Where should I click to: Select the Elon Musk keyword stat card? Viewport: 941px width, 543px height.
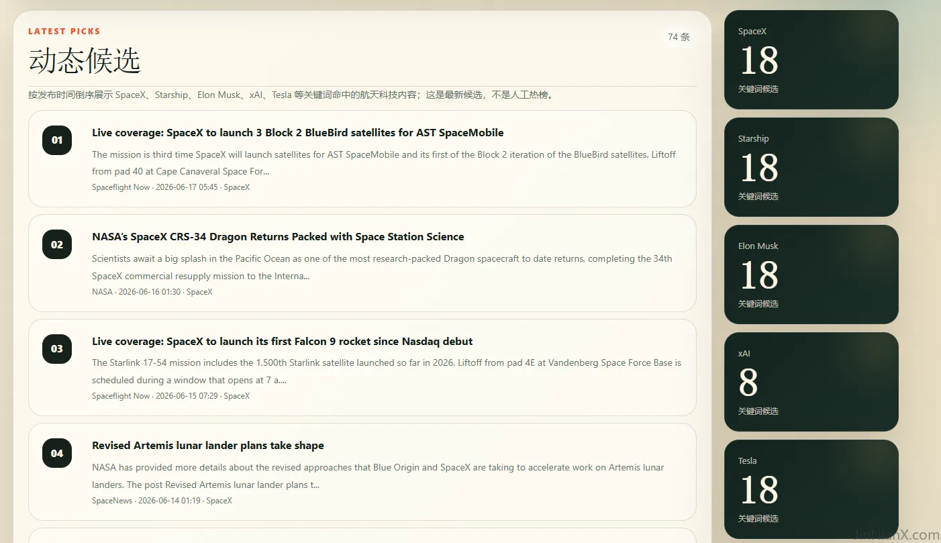[x=811, y=275]
